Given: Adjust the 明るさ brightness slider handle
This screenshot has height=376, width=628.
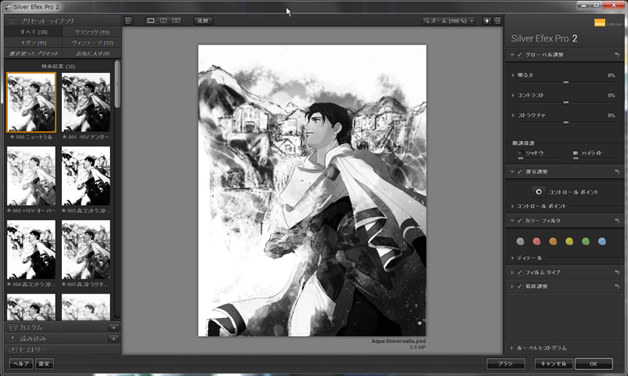Looking at the screenshot, I should (566, 82).
